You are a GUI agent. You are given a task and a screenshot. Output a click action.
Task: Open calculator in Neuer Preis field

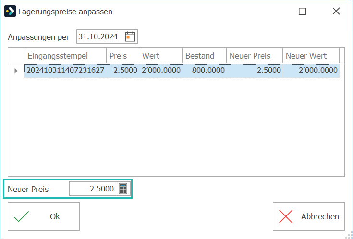[123, 189]
